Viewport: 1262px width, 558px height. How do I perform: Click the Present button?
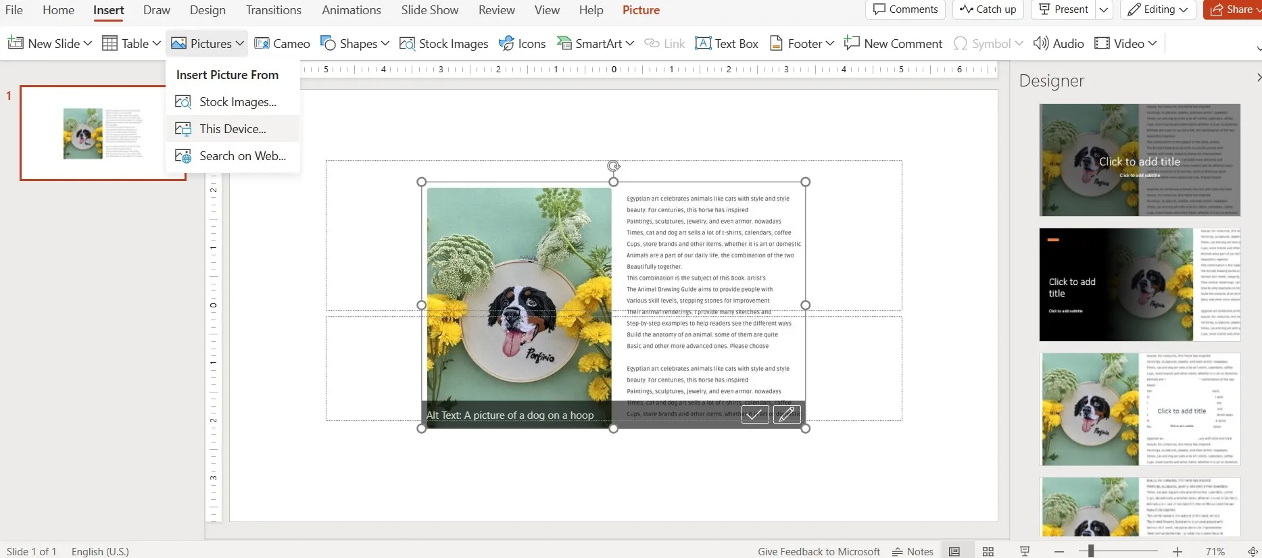1063,9
